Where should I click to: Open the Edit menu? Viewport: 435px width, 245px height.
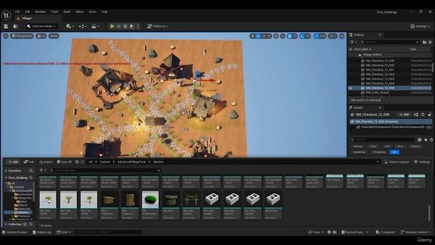[27, 12]
